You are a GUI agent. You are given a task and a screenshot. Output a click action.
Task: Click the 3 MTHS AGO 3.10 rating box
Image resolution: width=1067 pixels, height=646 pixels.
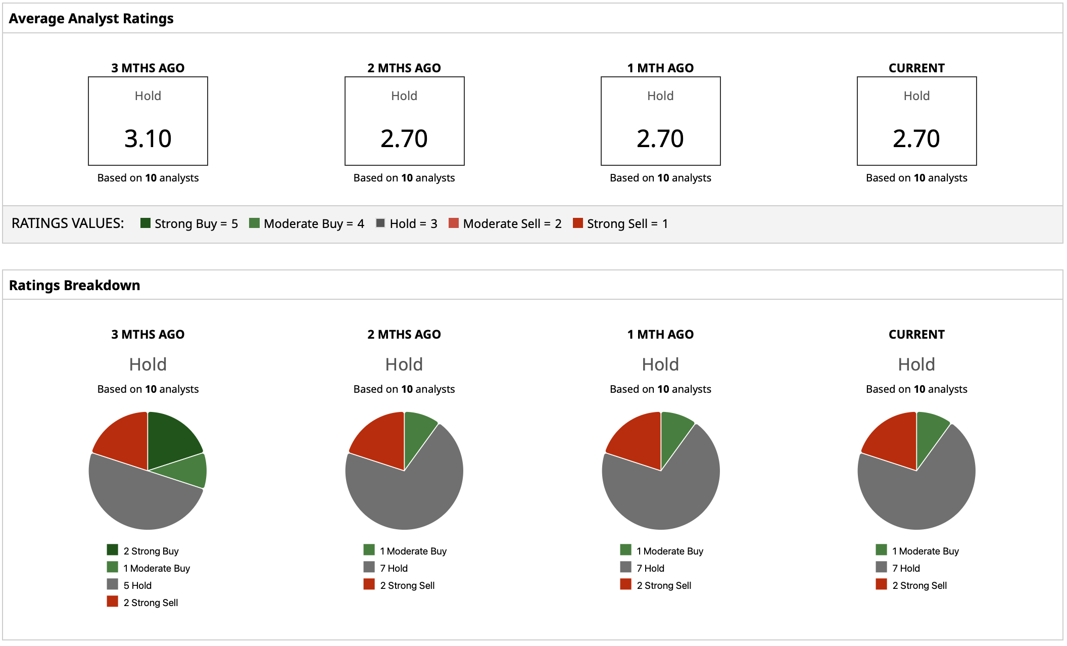tap(148, 121)
